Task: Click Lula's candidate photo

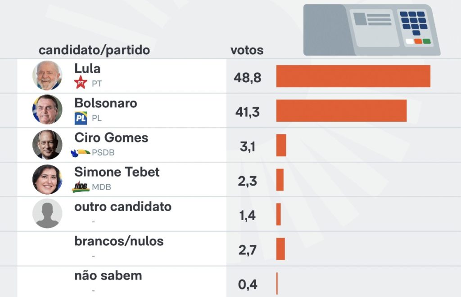Action: coord(47,75)
